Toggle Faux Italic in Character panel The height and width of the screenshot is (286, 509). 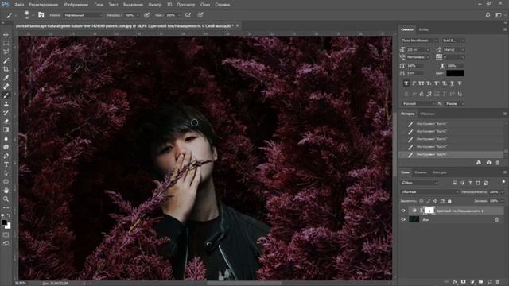tap(414, 83)
